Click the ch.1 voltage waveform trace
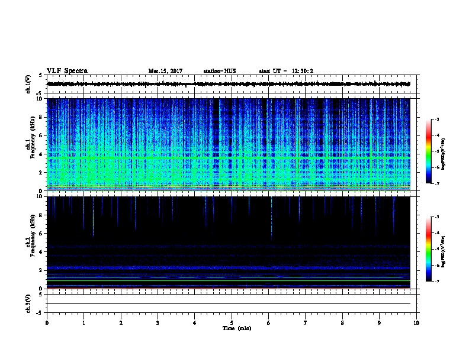This screenshot has height=362, width=469. pyautogui.click(x=229, y=84)
